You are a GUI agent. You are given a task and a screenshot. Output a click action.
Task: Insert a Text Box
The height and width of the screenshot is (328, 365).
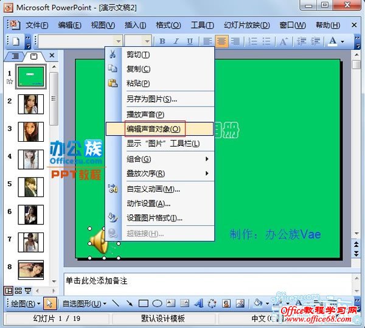pyautogui.click(x=170, y=304)
